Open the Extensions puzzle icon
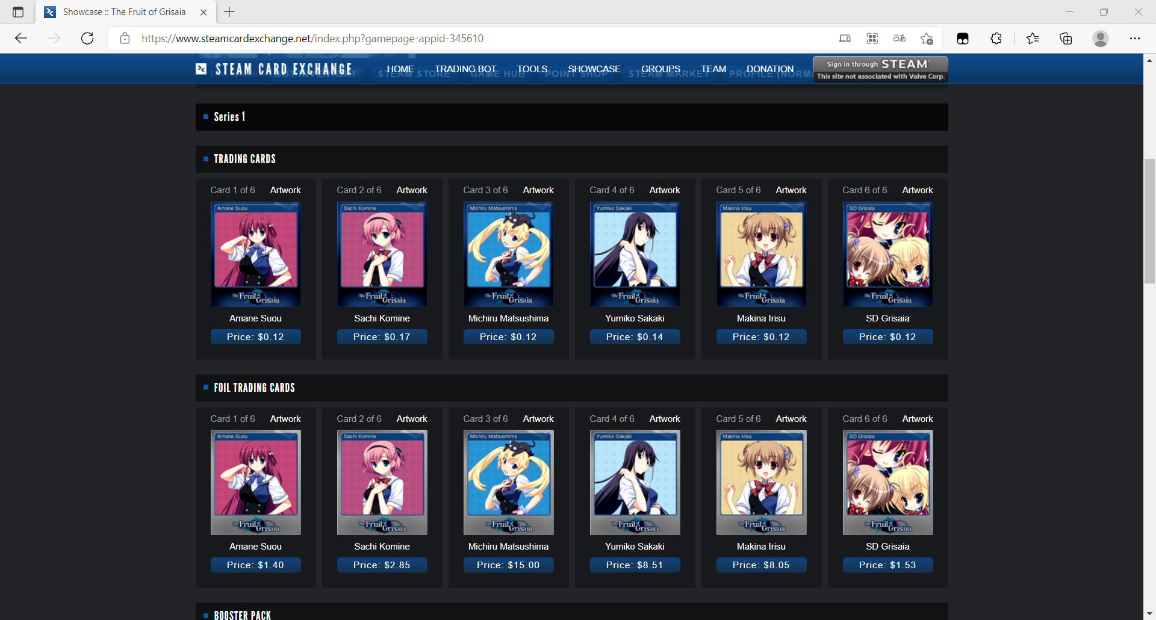 pos(996,39)
